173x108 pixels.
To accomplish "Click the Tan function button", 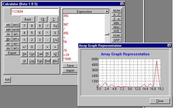I will [40, 54].
